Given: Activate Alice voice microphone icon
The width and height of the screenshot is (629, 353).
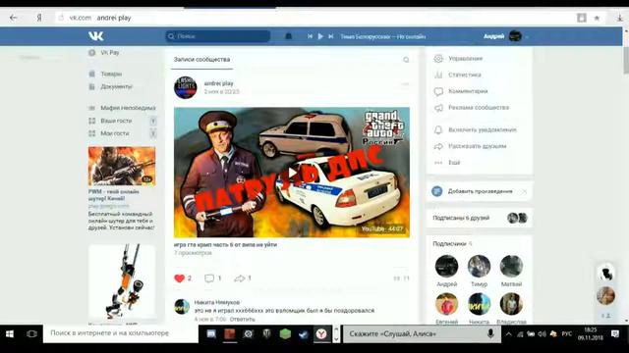Looking at the screenshot, I should (x=490, y=333).
